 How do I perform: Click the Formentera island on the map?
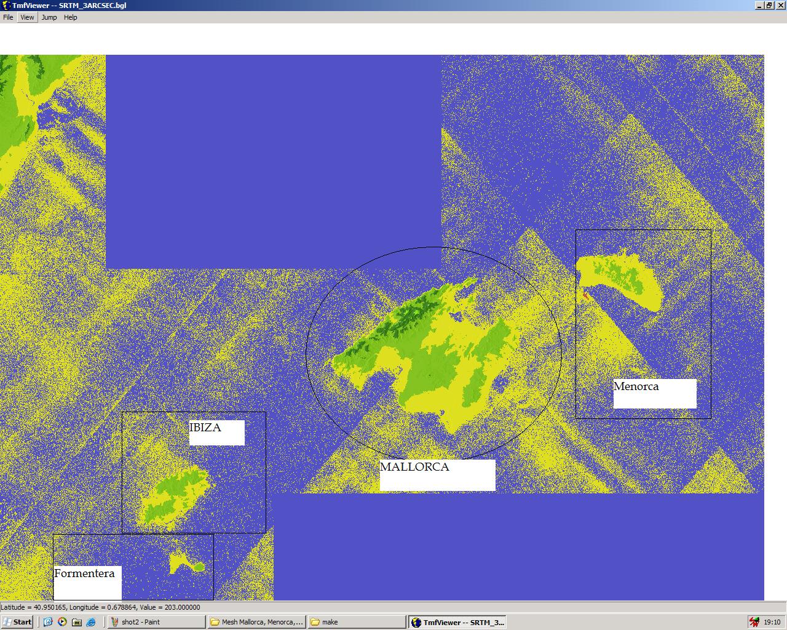[181, 561]
